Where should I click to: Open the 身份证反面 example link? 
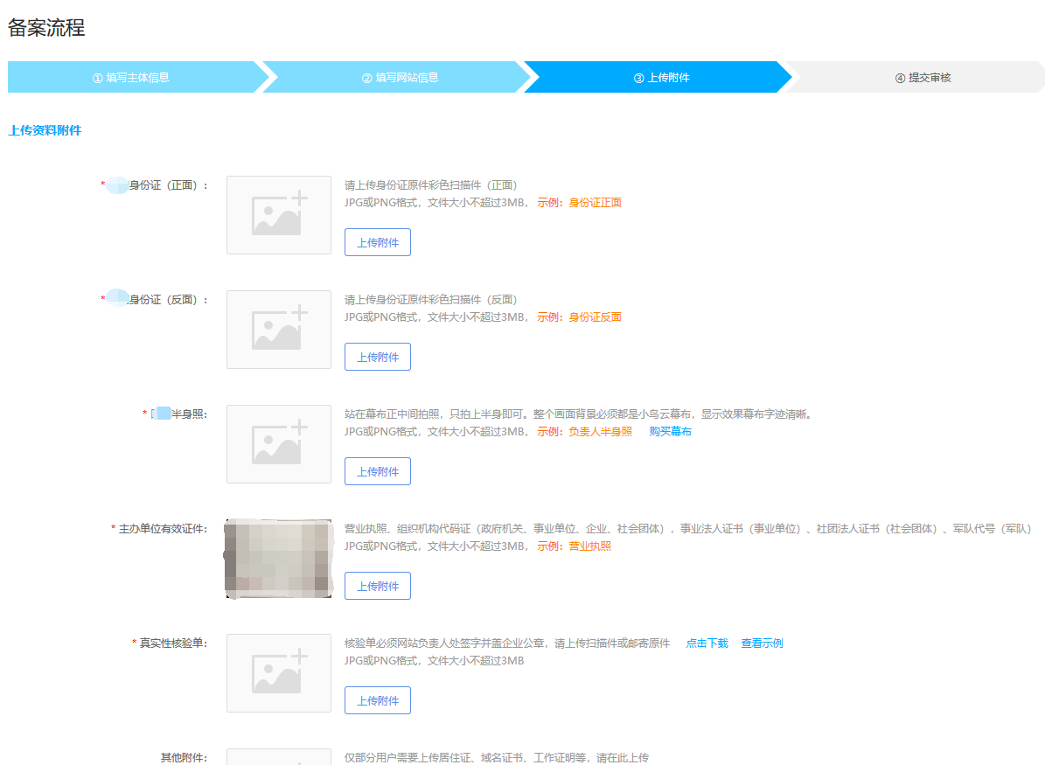click(x=595, y=317)
